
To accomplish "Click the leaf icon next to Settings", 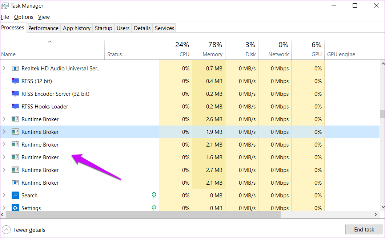I will pyautogui.click(x=154, y=208).
